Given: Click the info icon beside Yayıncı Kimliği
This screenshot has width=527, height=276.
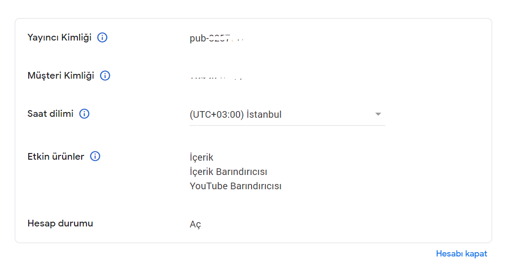Looking at the screenshot, I should [102, 38].
